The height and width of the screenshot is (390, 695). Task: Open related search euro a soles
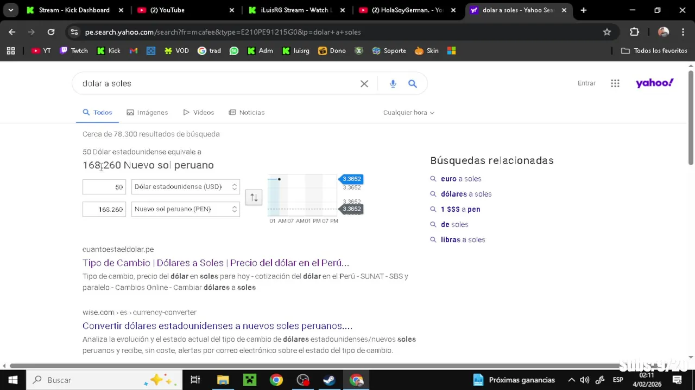[461, 179]
